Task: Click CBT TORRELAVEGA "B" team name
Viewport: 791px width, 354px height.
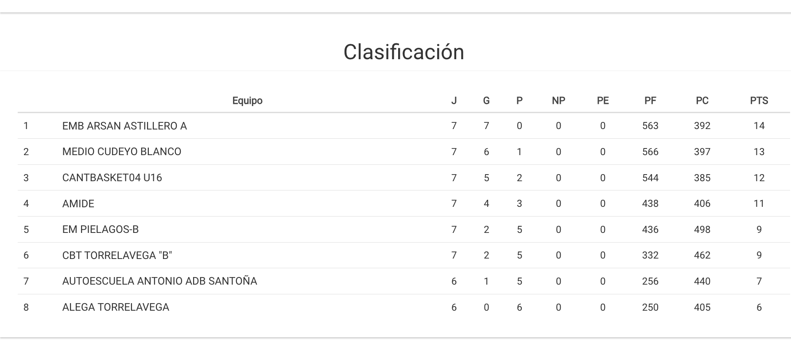Action: (117, 255)
